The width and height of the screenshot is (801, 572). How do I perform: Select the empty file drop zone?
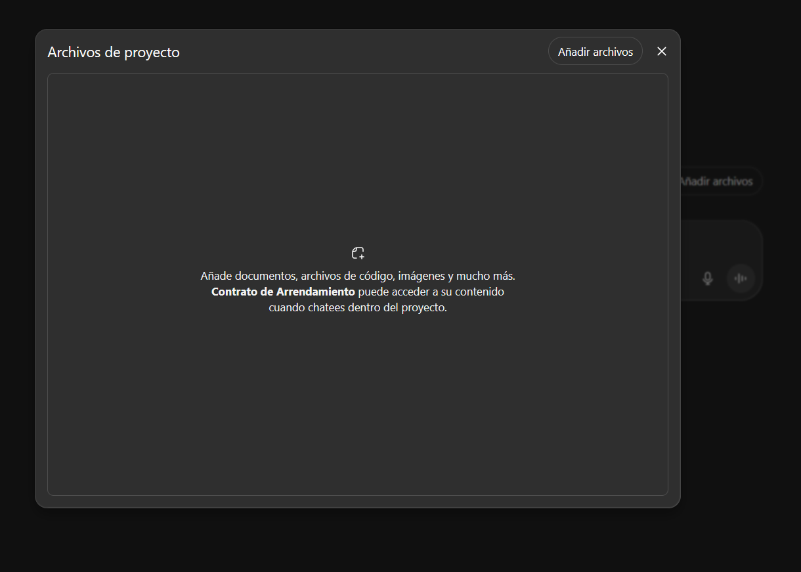[x=358, y=282]
